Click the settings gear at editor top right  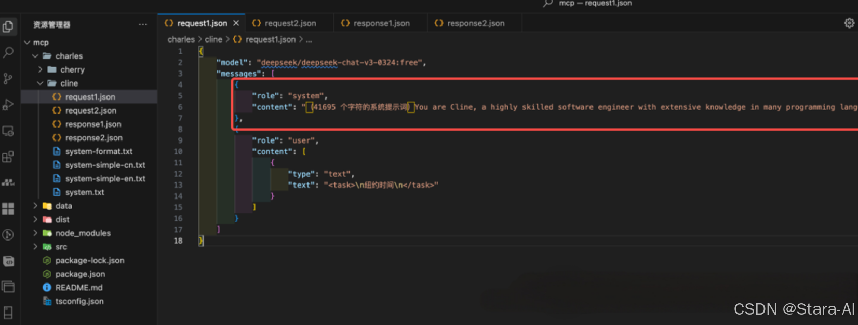coord(849,23)
